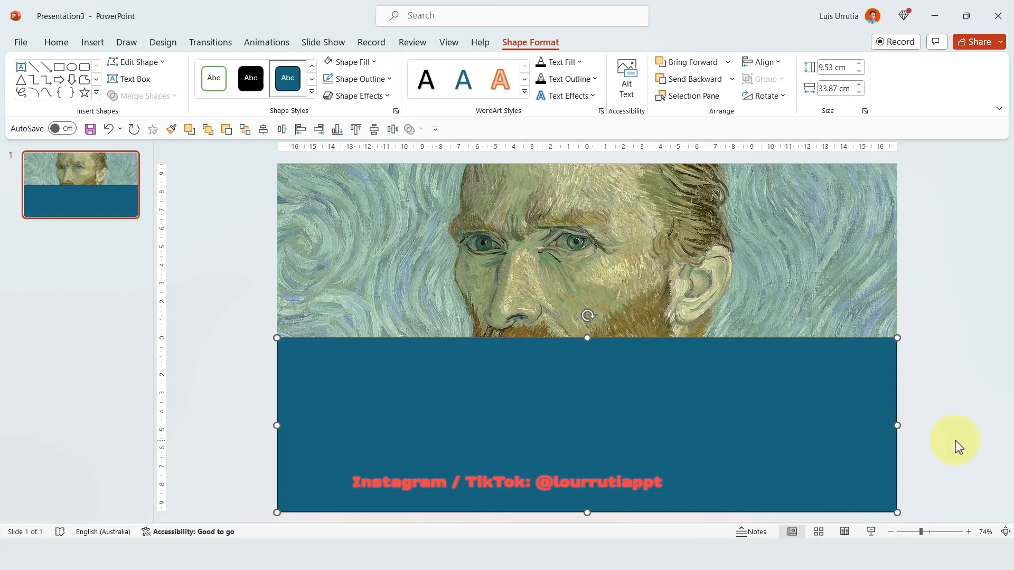The image size is (1014, 570).
Task: Click the Align Left icon in quick toolbar
Action: pos(301,129)
